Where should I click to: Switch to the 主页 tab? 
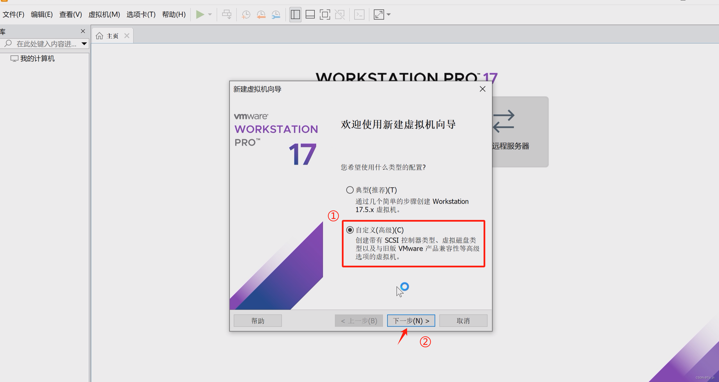112,36
